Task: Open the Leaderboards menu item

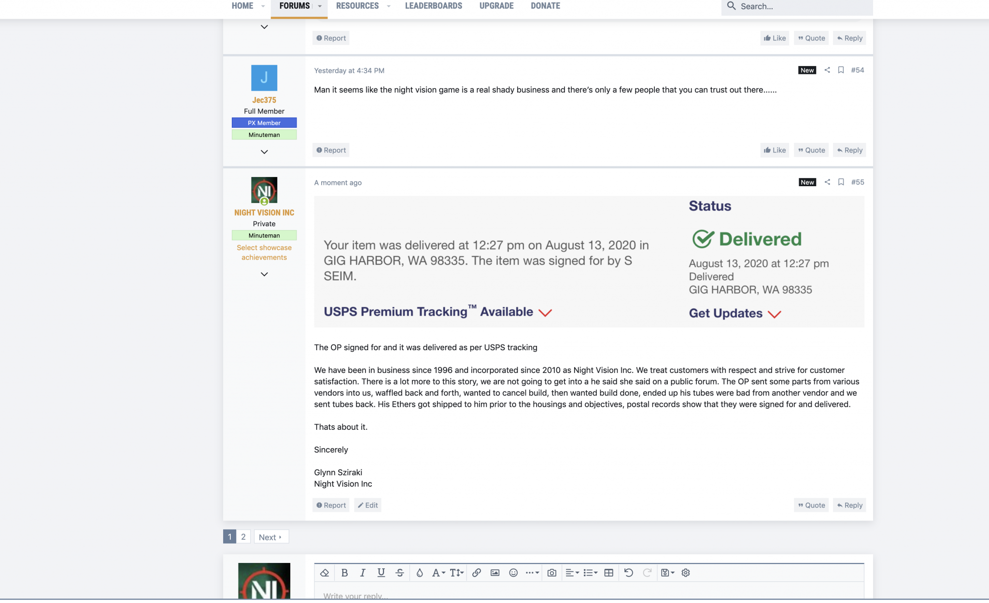Action: coord(433,6)
